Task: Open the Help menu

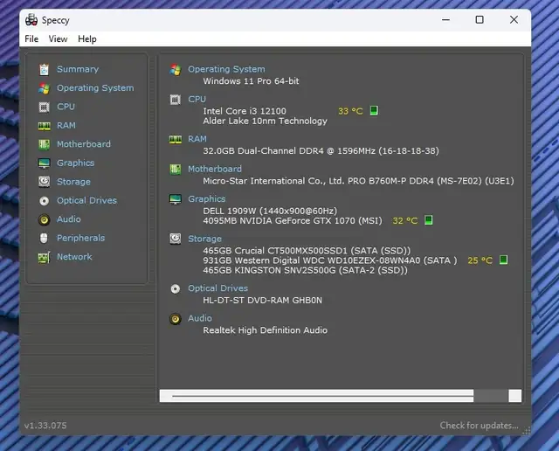Action: tap(86, 39)
